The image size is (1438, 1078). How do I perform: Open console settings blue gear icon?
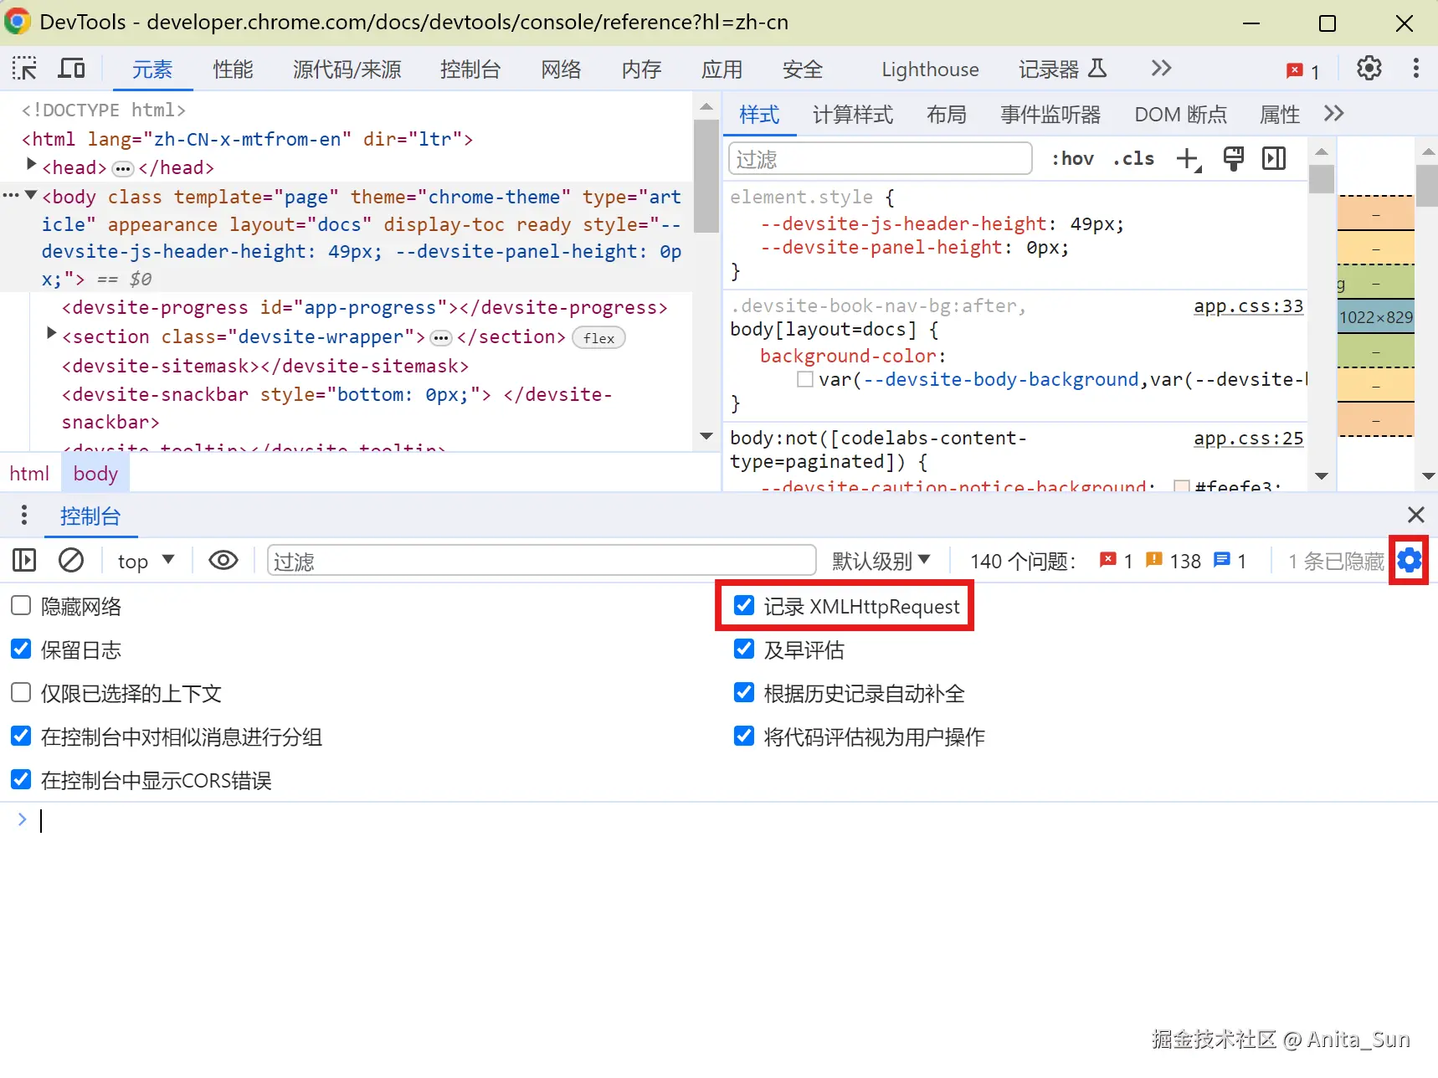pos(1410,560)
